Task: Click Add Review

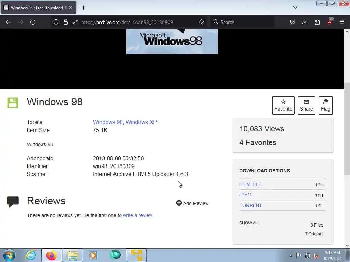Action: point(192,203)
